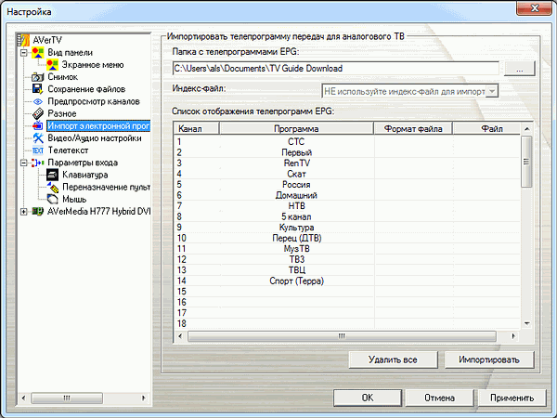The width and height of the screenshot is (557, 418).
Task: Click the Импорт электронной программы icon
Action: click(38, 125)
